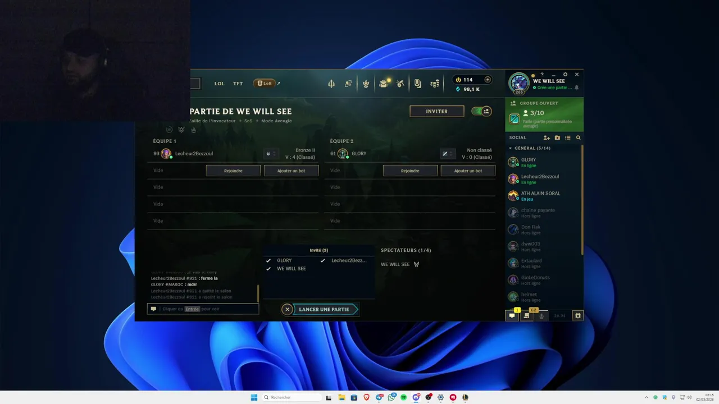
Task: Select friend ATH ALAIN SORAL
Action: click(x=543, y=196)
